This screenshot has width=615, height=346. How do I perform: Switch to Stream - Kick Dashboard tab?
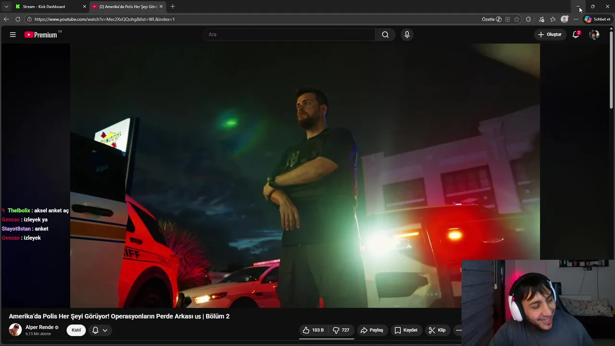(x=44, y=7)
